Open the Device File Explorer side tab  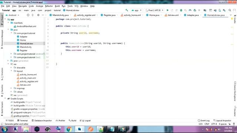point(235,91)
